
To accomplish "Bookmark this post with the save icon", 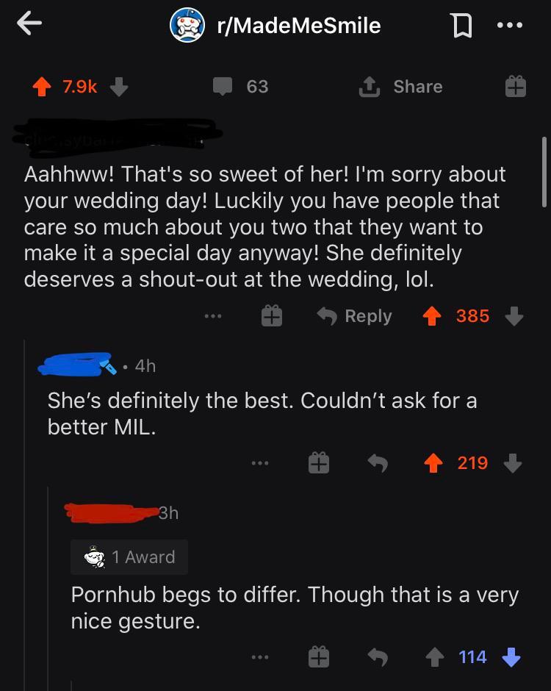I will pyautogui.click(x=460, y=26).
